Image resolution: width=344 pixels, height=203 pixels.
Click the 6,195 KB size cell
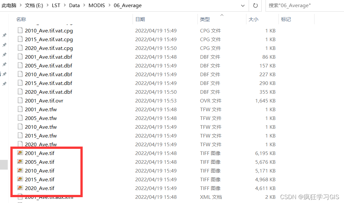[265, 153]
